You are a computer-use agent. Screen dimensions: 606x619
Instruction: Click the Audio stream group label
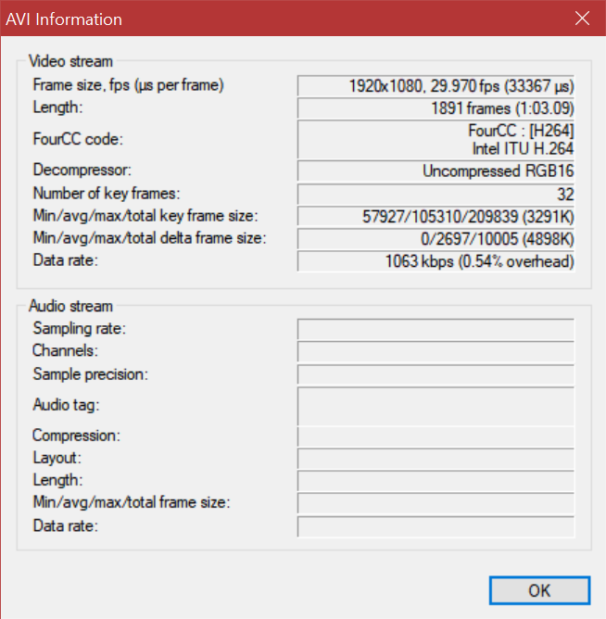(70, 307)
